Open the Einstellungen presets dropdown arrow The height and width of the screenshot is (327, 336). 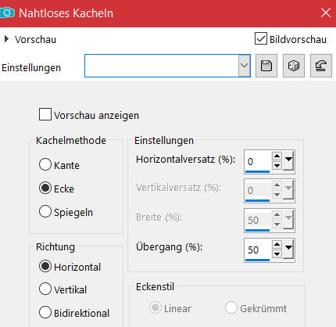pyautogui.click(x=244, y=66)
